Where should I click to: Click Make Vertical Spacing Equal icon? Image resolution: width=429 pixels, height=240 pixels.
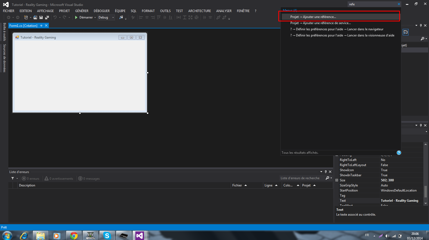coord(210,17)
